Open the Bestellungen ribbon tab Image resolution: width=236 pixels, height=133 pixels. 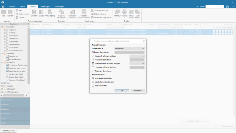click(45, 7)
